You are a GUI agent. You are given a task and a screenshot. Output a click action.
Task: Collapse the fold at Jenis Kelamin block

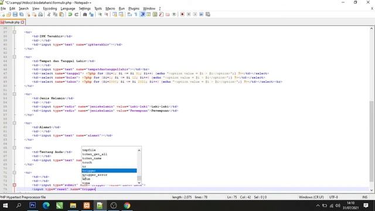(x=14, y=94)
